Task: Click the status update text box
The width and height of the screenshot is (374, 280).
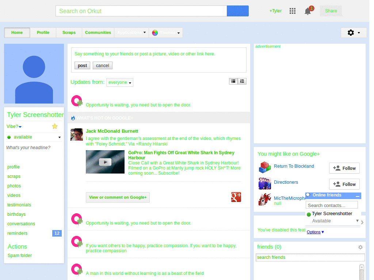Action: tap(159, 54)
